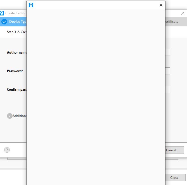This screenshot has width=187, height=185.
Task: Click the Create Certificate title bar text
Action: point(16,13)
